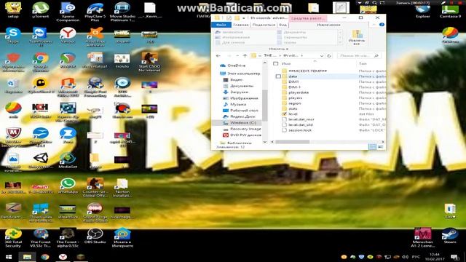Switch to the details view in Explorer
This screenshot has width=466, height=262.
tap(372, 147)
